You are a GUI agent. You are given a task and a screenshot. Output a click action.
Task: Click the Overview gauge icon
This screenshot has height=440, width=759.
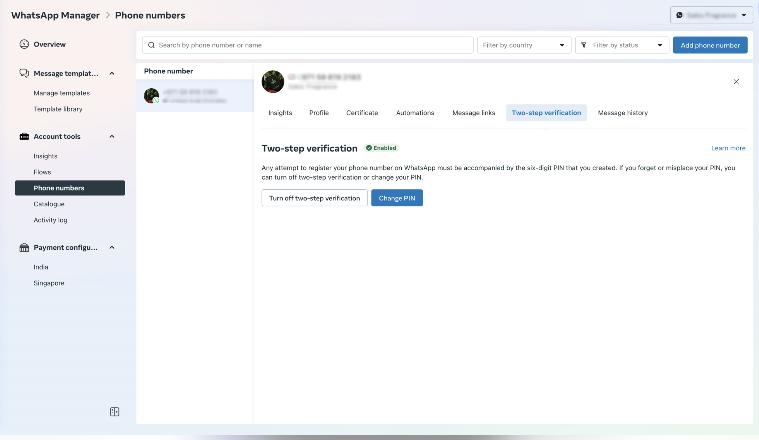click(x=24, y=44)
